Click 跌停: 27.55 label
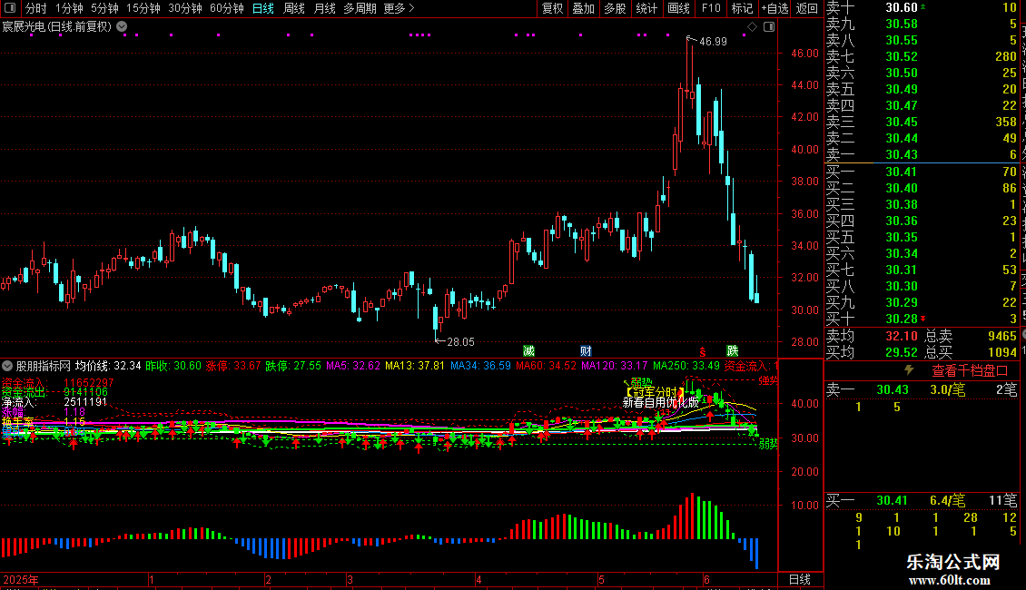1026x590 pixels. [293, 366]
